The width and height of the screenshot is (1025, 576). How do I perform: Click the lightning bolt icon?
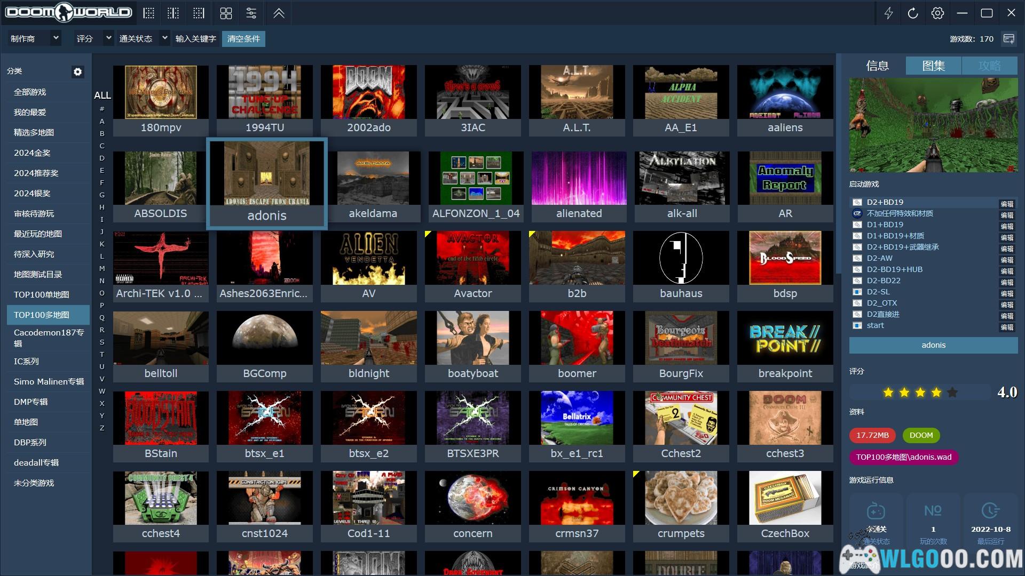point(888,13)
